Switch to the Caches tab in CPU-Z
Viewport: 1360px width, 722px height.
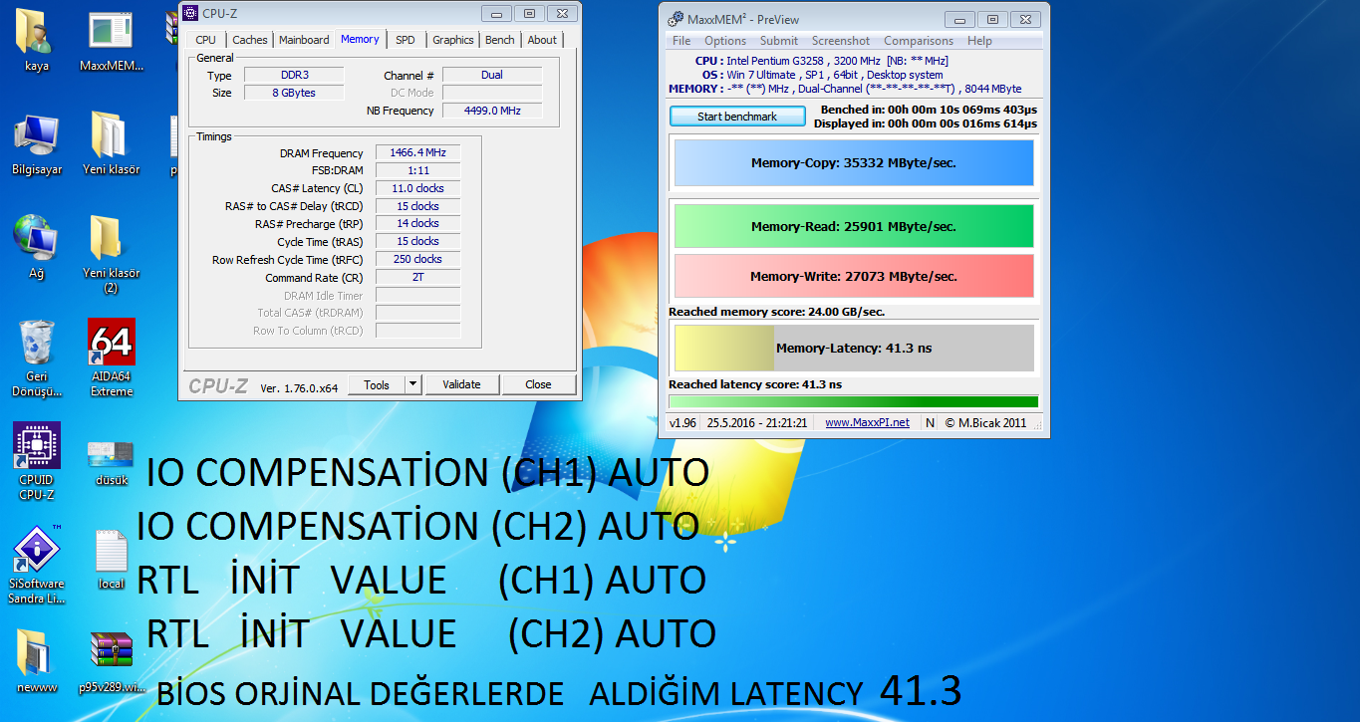tap(249, 40)
